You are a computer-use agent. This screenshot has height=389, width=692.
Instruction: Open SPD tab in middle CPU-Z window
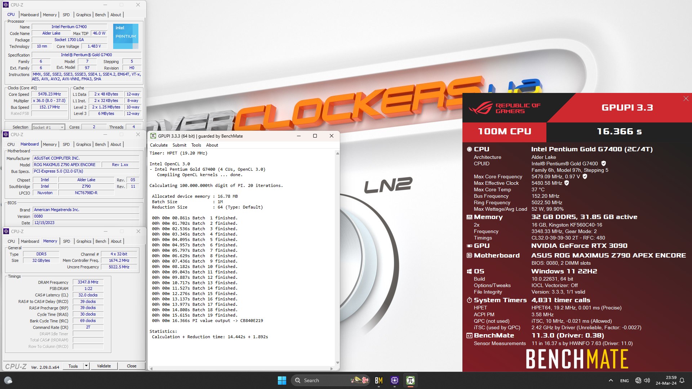(66, 144)
